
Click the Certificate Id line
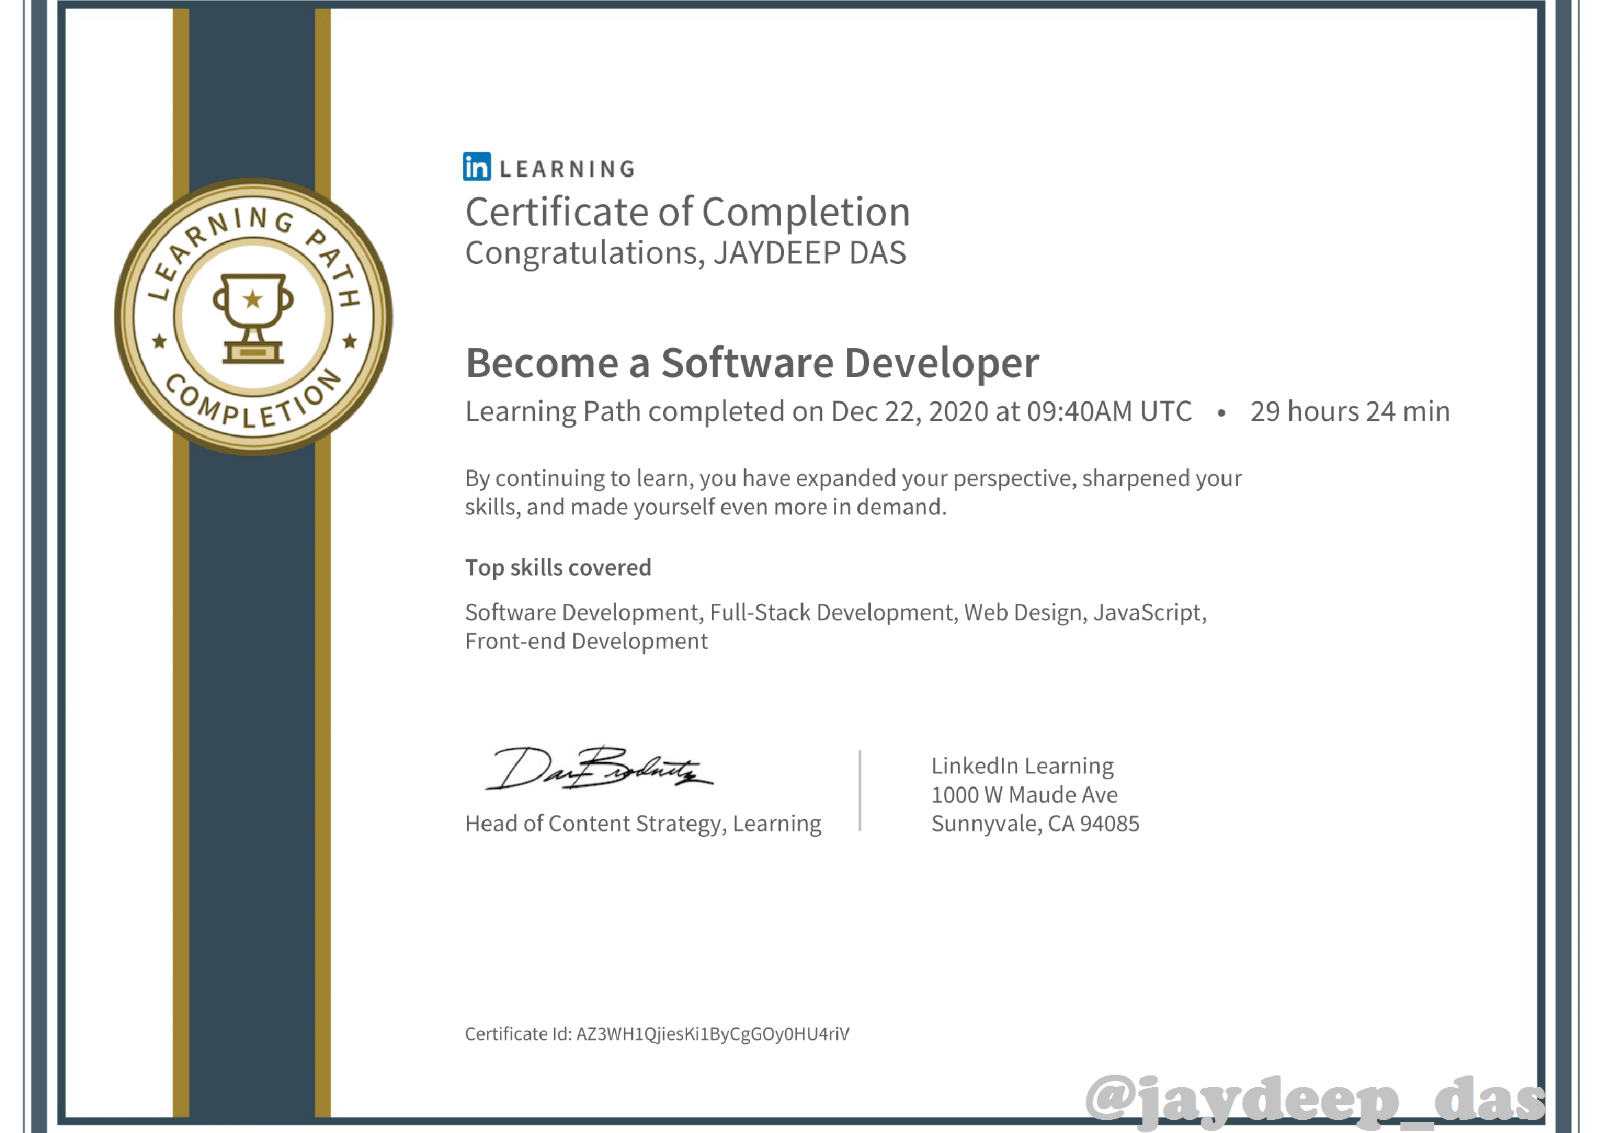tap(657, 1034)
